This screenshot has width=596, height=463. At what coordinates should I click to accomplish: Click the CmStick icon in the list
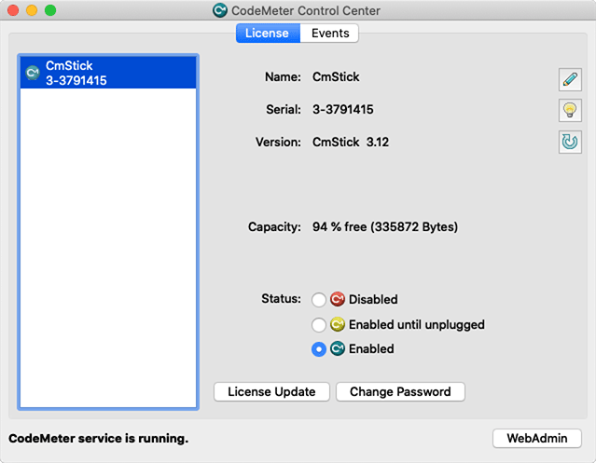33,73
